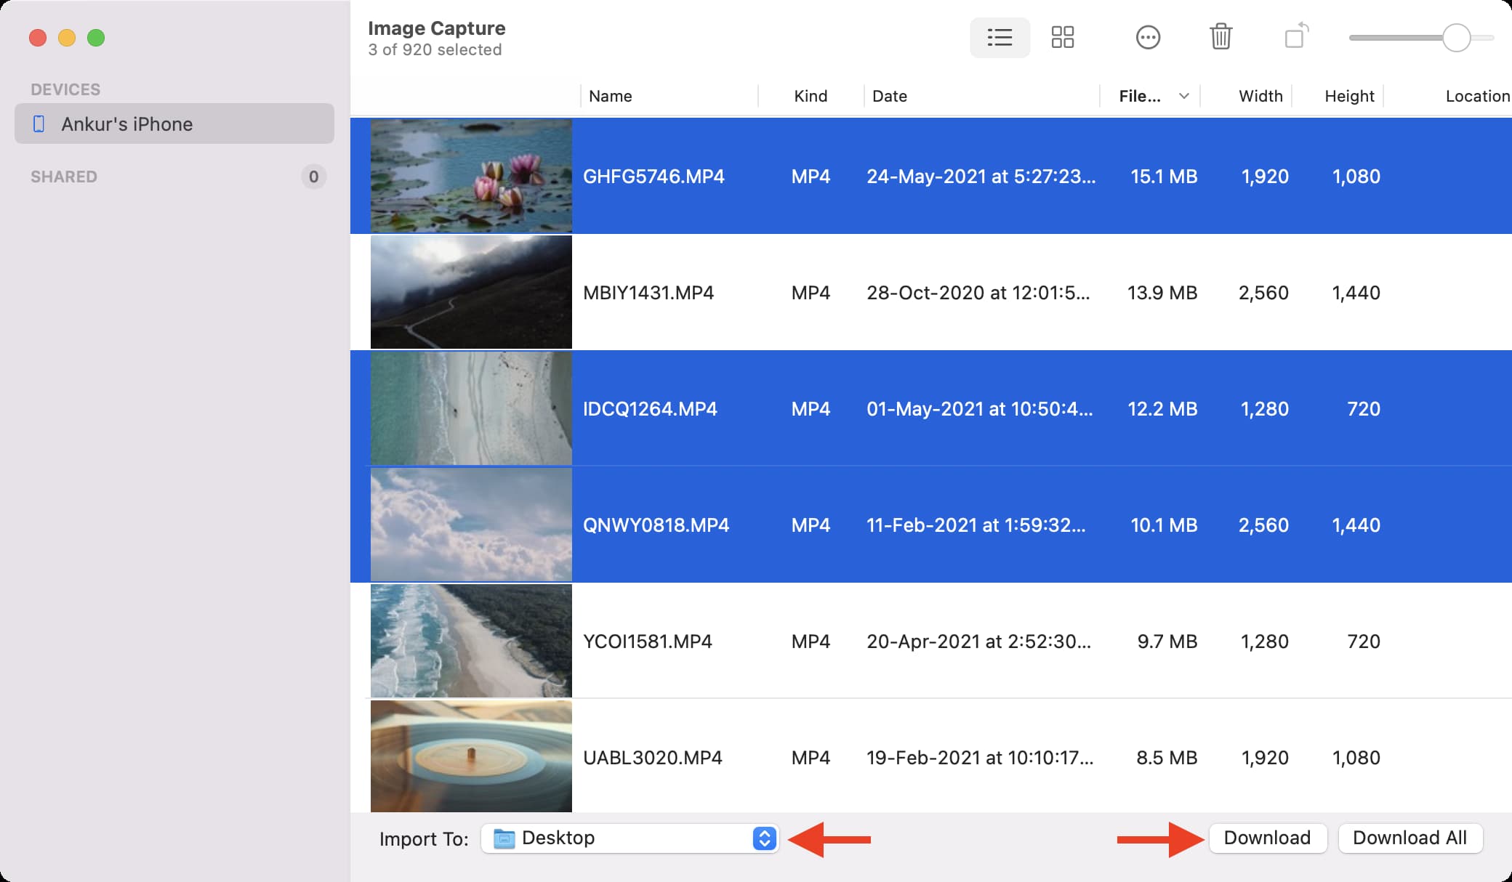Click the Desktop folder icon

pos(504,838)
